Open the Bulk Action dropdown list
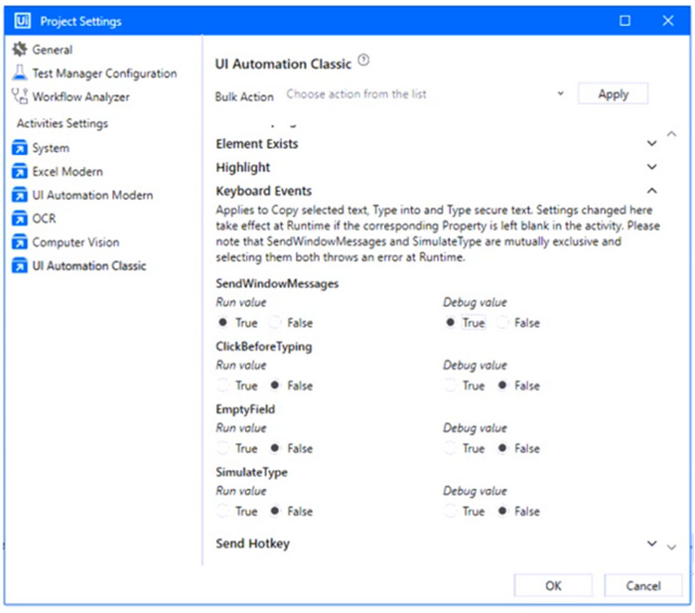695x613 pixels. (426, 94)
